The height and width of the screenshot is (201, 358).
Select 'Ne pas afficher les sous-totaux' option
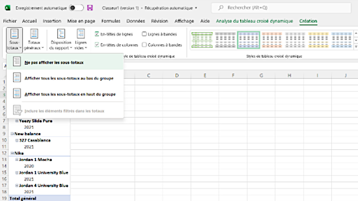[x=54, y=62]
